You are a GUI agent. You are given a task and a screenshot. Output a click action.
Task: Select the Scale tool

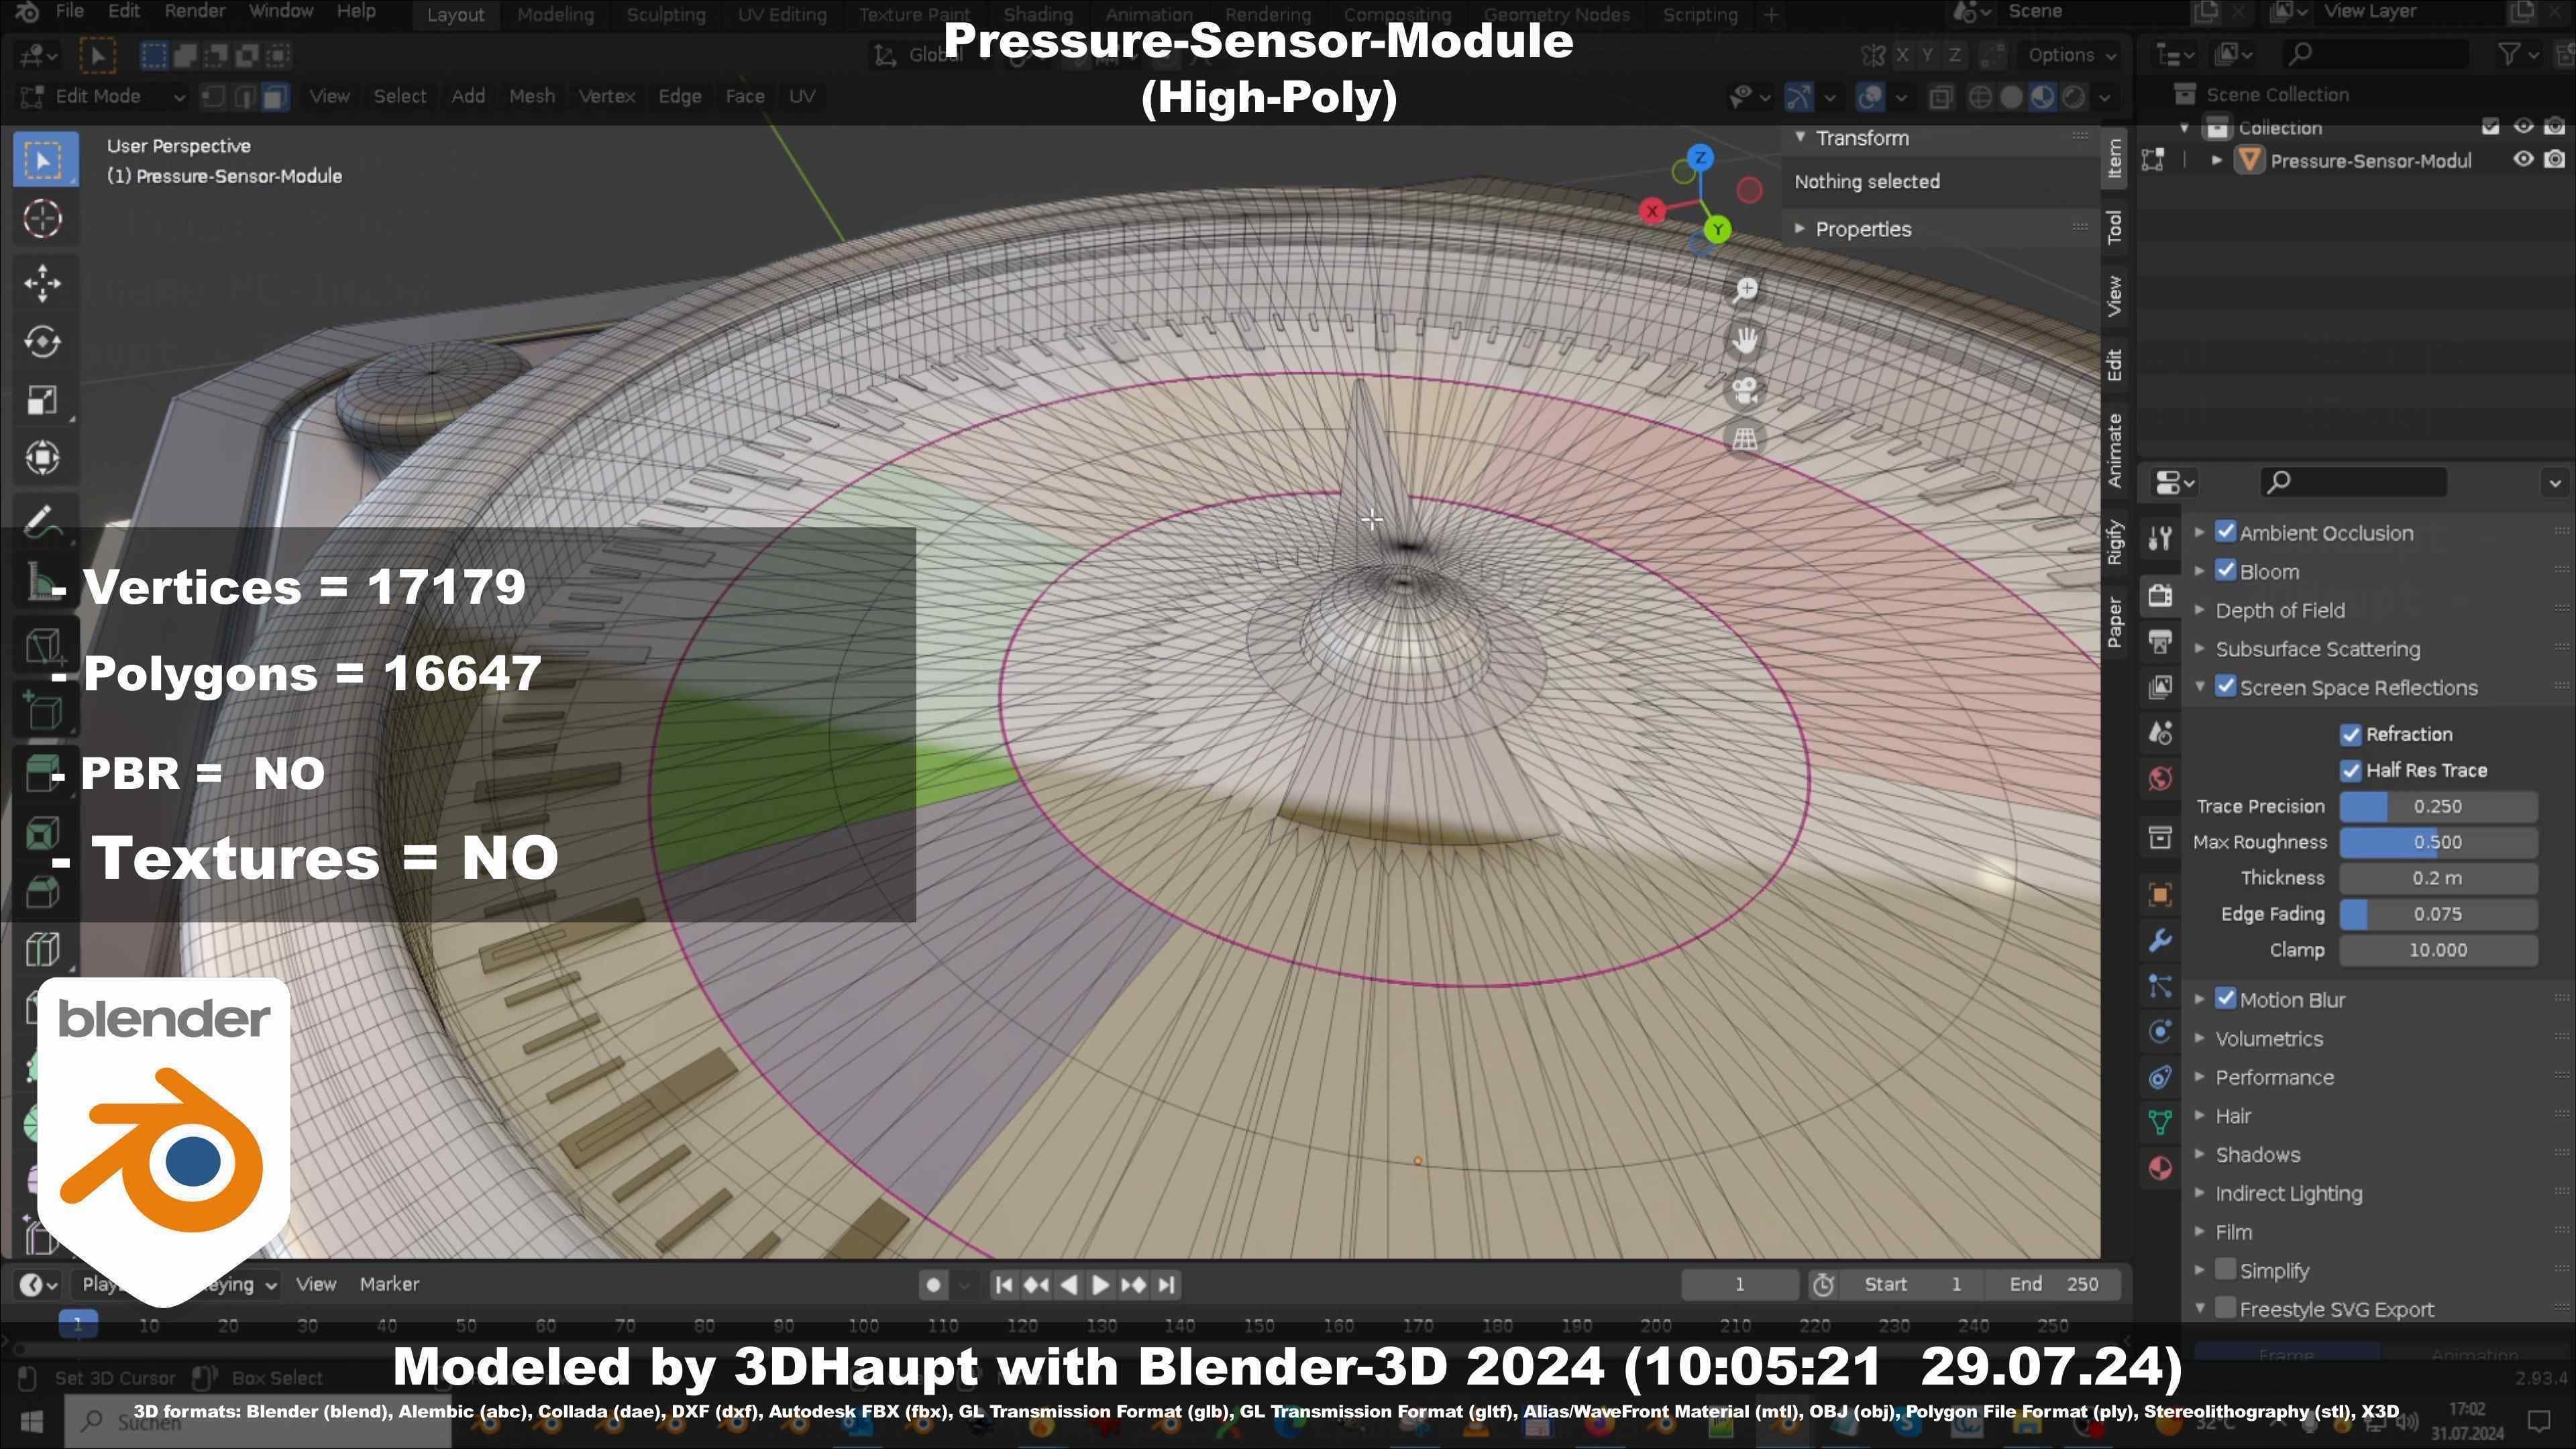(43, 400)
